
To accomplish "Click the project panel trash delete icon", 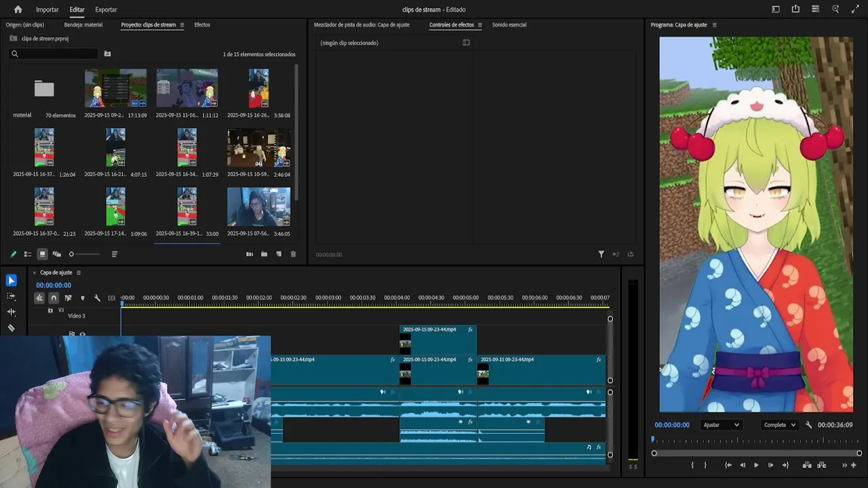I will pos(293,254).
